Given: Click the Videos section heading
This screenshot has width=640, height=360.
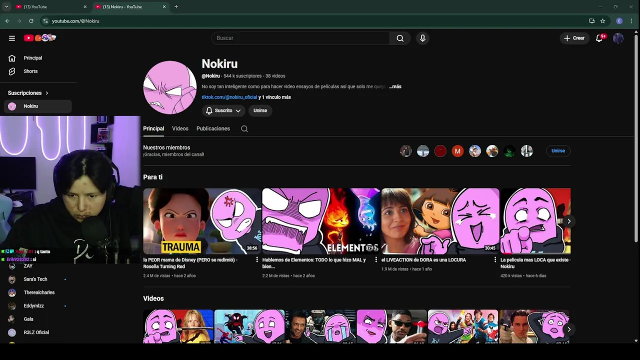Looking at the screenshot, I should pyautogui.click(x=153, y=298).
